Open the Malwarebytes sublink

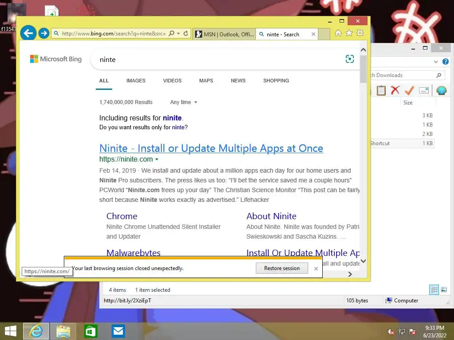click(x=133, y=253)
